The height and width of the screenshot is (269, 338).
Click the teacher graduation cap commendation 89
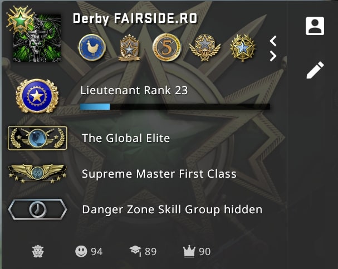tap(143, 251)
